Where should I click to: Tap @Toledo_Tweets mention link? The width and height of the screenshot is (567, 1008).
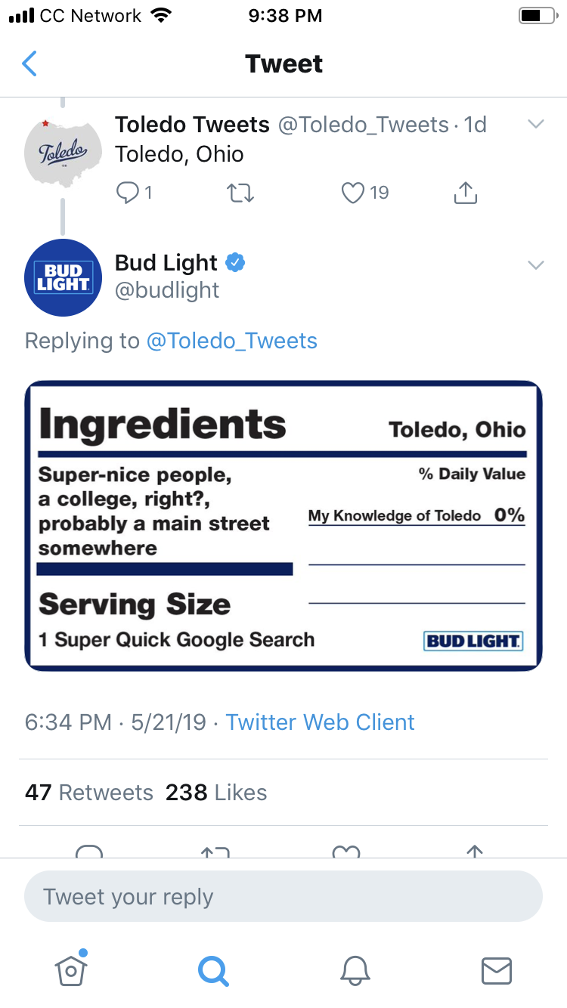click(231, 341)
